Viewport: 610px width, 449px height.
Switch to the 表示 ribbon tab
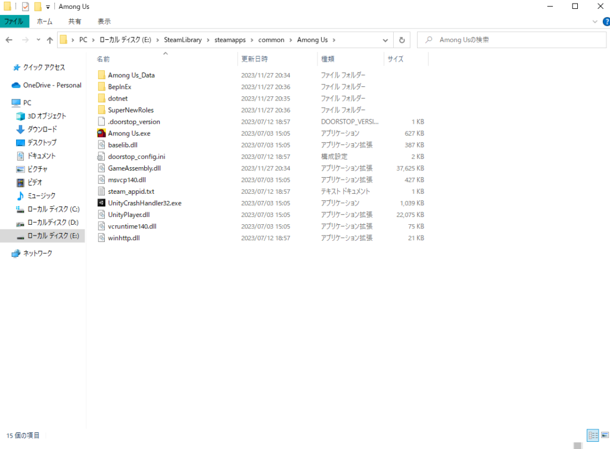click(x=104, y=21)
